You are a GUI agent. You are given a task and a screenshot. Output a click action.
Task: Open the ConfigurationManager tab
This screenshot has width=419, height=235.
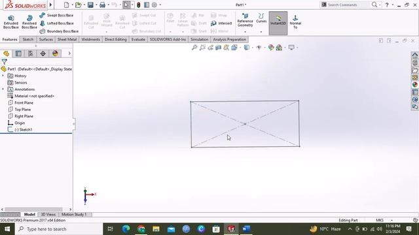tap(31, 54)
